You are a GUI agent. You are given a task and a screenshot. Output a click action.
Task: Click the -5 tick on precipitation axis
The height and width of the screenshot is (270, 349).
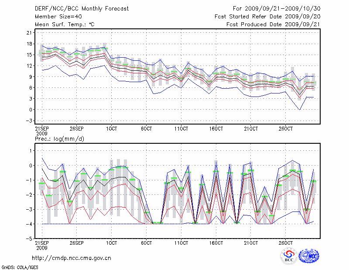click(x=30, y=239)
